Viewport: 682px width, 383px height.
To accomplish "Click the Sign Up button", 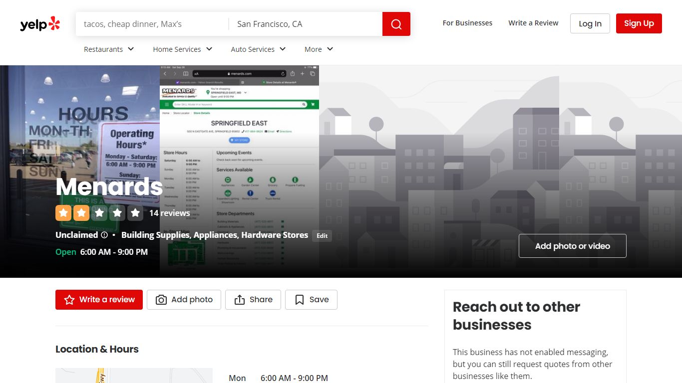I will [x=639, y=23].
